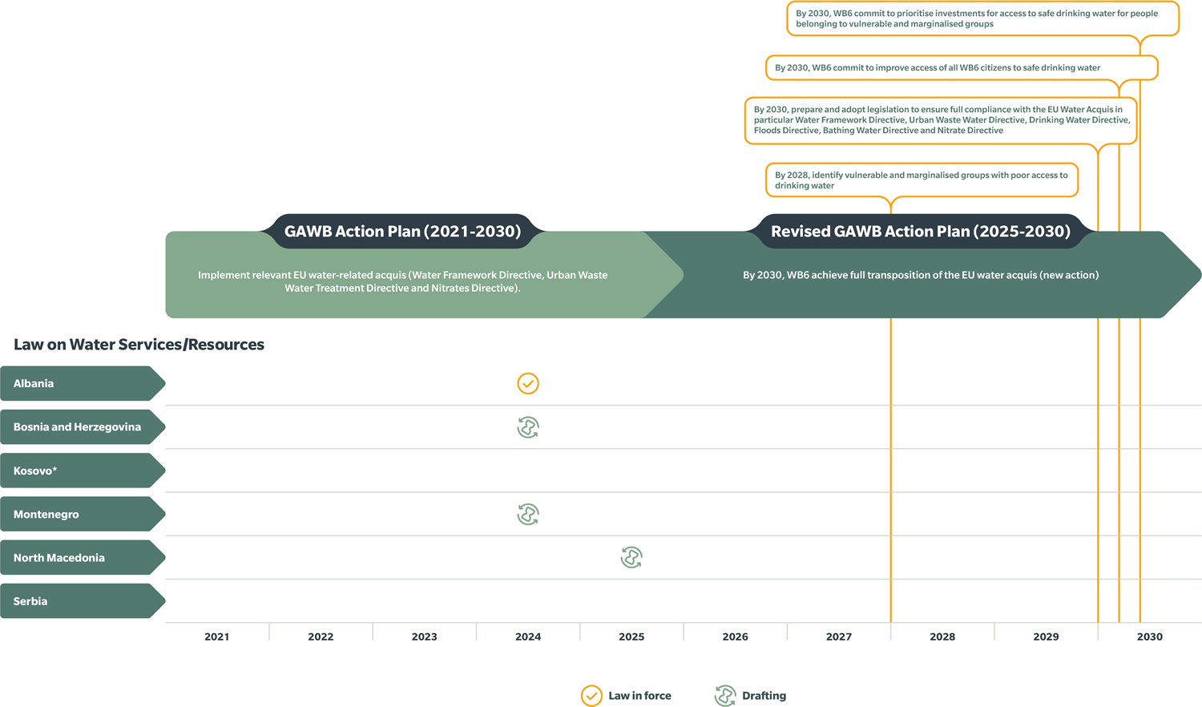Click the "Revised GAWB Action Plan (2025-2030)" title
Image resolution: width=1202 pixels, height=707 pixels.
921,232
